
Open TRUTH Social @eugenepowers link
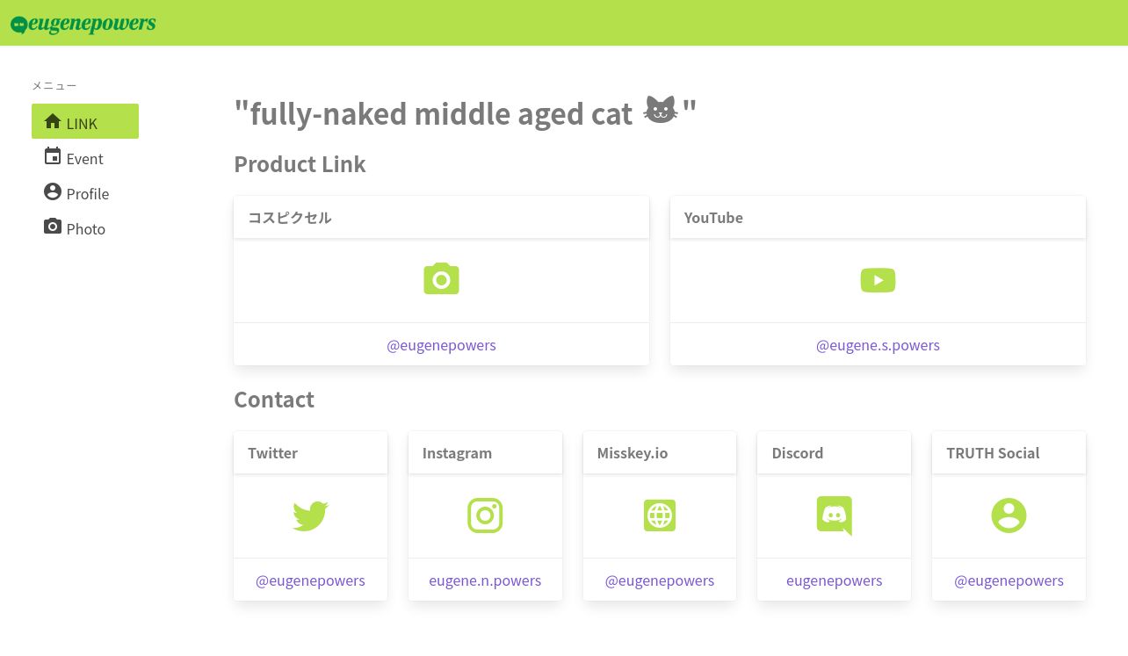(x=1009, y=580)
